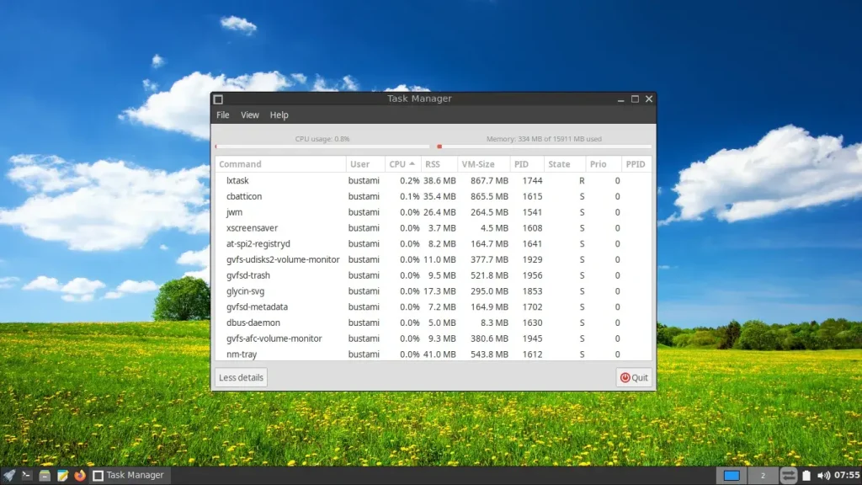
Task: Click the volume speaker tray icon
Action: click(x=823, y=475)
